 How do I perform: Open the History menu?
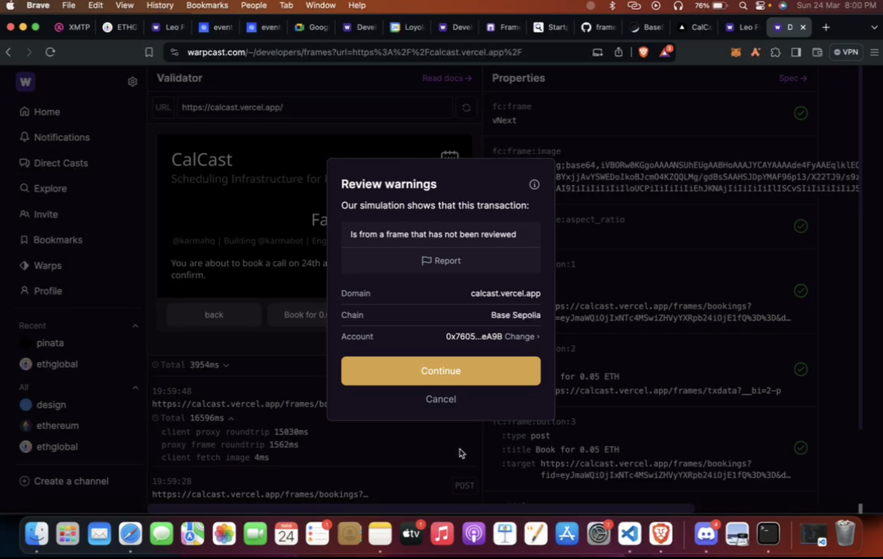click(160, 6)
